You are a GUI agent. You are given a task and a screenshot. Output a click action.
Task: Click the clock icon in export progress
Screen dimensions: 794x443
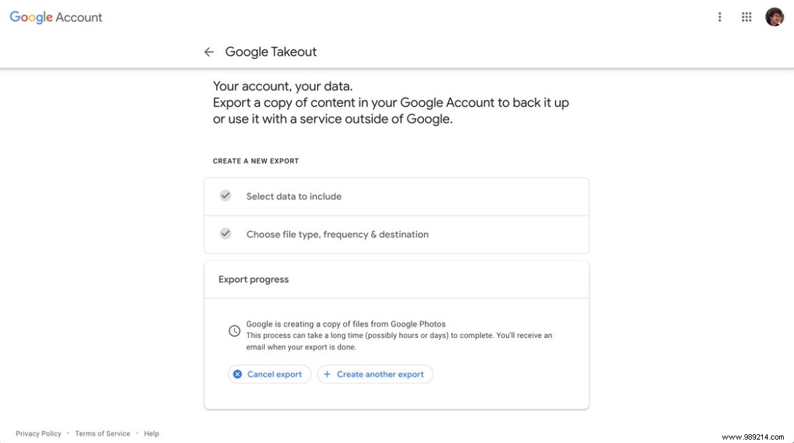click(x=234, y=330)
